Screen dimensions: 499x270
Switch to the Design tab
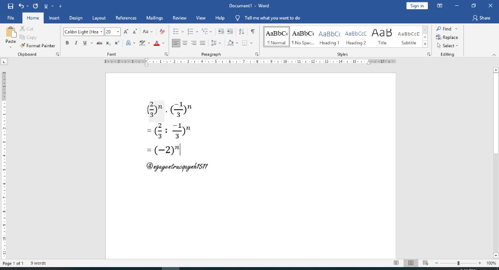(x=76, y=18)
